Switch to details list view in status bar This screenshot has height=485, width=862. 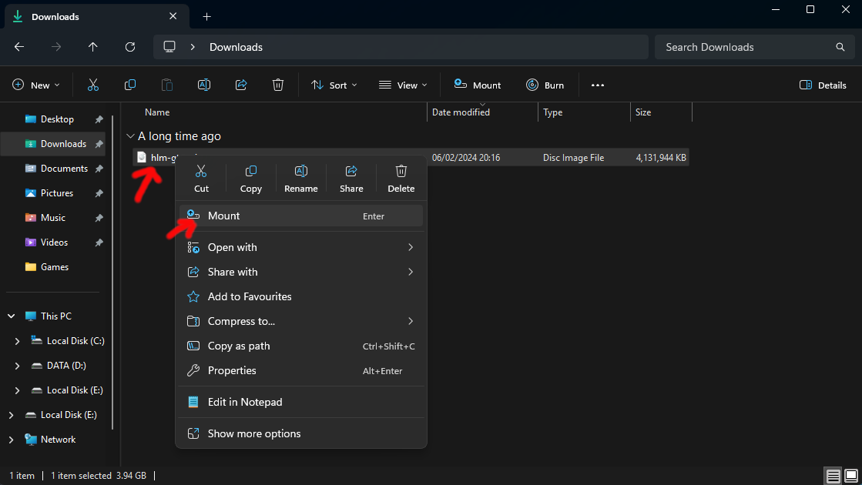coord(833,476)
